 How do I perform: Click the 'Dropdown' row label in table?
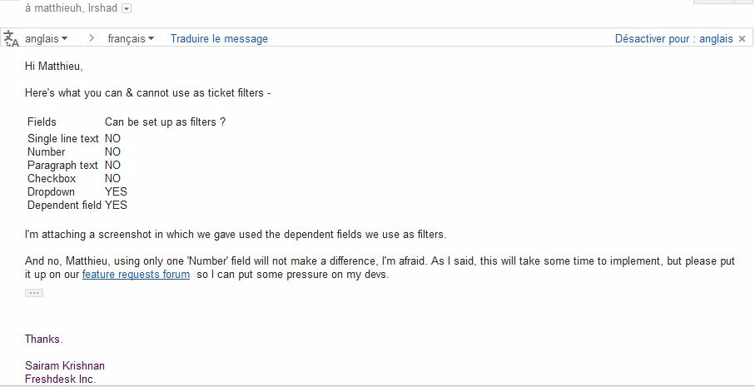coord(51,191)
